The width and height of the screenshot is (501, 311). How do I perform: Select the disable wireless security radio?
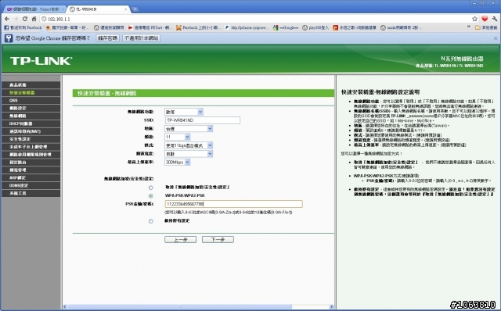click(151, 188)
